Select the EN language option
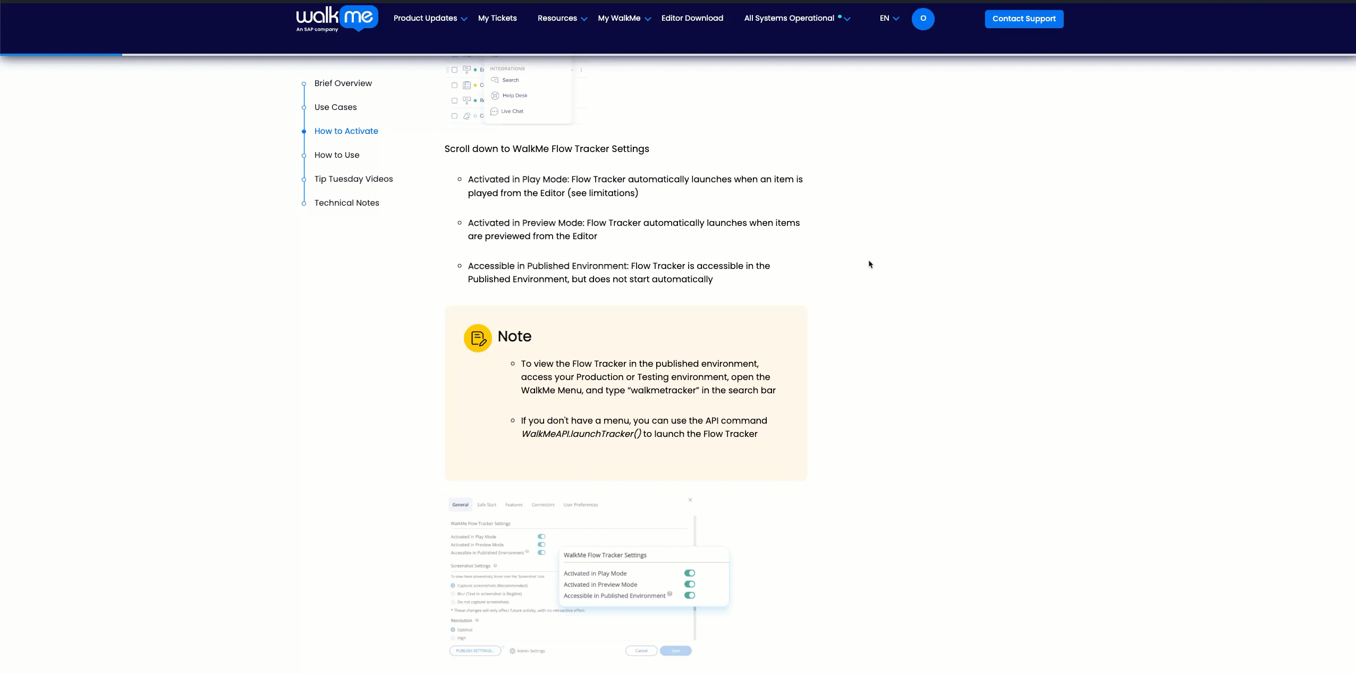This screenshot has width=1356, height=674. click(884, 18)
